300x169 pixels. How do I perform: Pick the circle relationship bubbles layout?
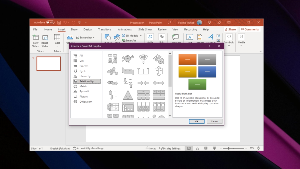point(128,59)
